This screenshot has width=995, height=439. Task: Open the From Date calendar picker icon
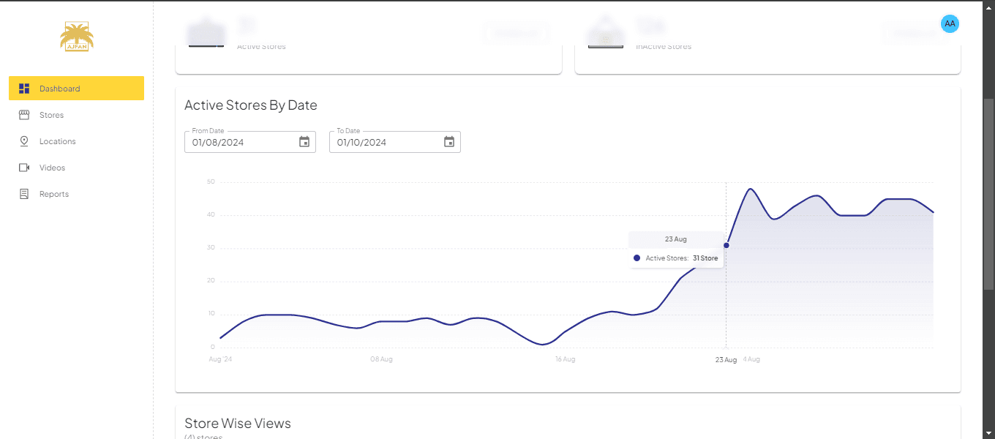(304, 142)
